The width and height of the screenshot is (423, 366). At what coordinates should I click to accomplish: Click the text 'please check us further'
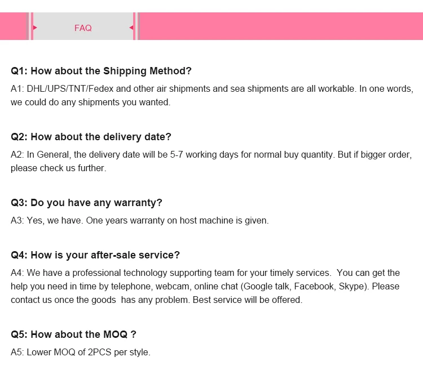click(58, 168)
